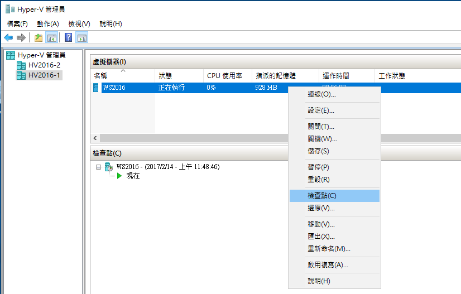The height and width of the screenshot is (294, 461).
Task: Sort by the 工作狀態 column header
Action: [418, 76]
